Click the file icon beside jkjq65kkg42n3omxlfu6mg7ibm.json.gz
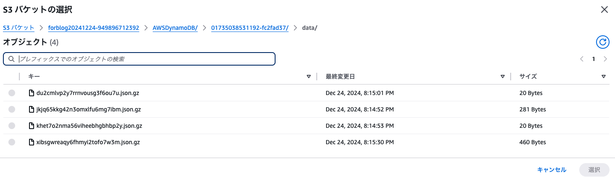The image size is (615, 177). (x=31, y=109)
